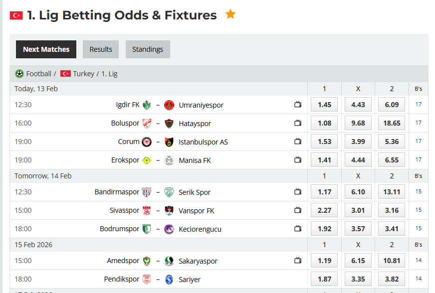The image size is (435, 293).
Task: Click the Umraniyespor club logo
Action: click(169, 105)
